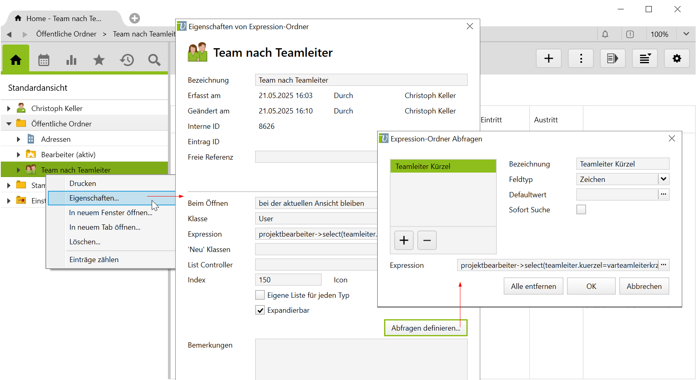Screen dimensions: 696x380
Task: Open the Feldtyp dropdown
Action: 663,179
